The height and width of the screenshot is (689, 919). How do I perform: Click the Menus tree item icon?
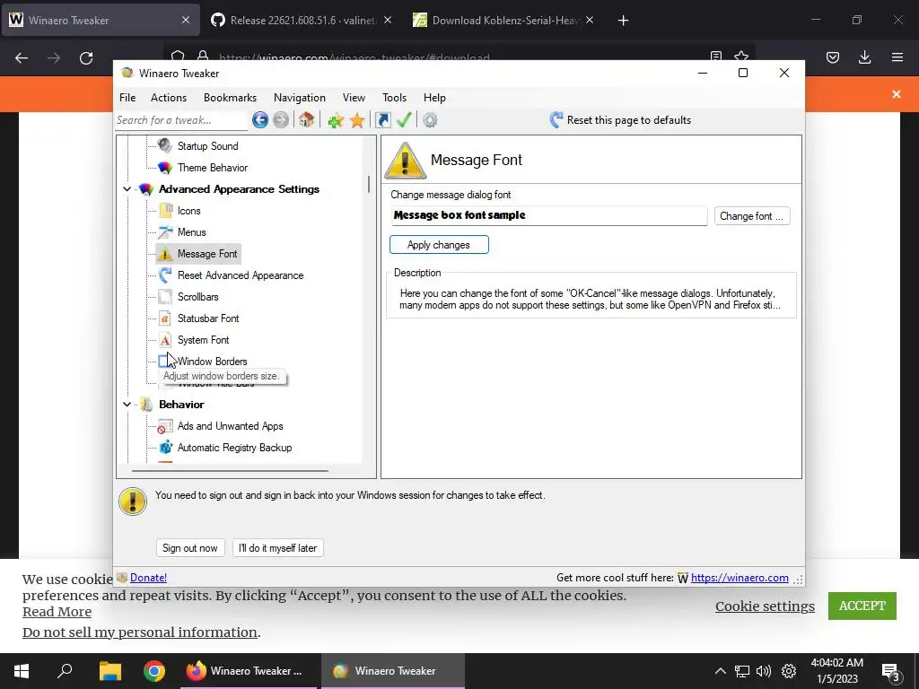point(165,232)
